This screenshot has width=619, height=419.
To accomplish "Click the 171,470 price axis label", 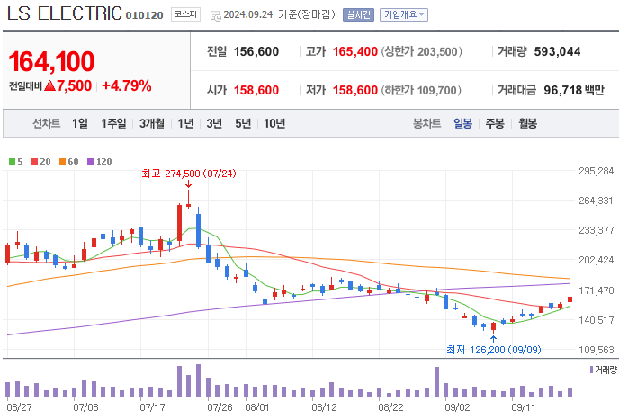I will [x=597, y=290].
